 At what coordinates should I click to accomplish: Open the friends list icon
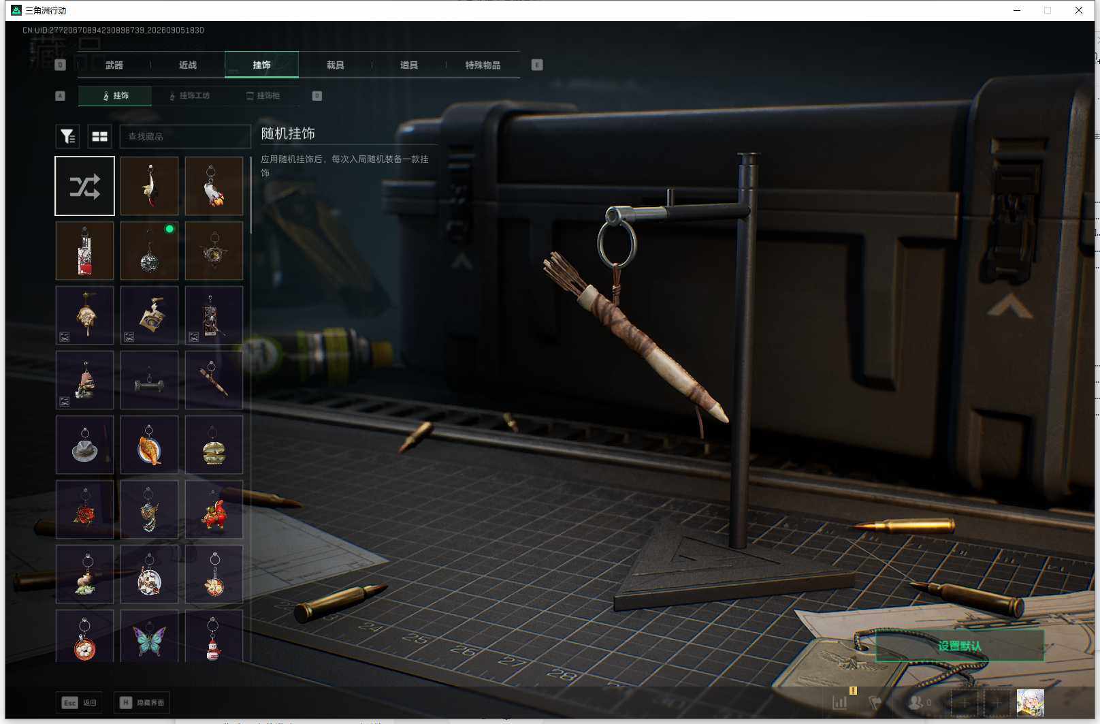point(920,702)
